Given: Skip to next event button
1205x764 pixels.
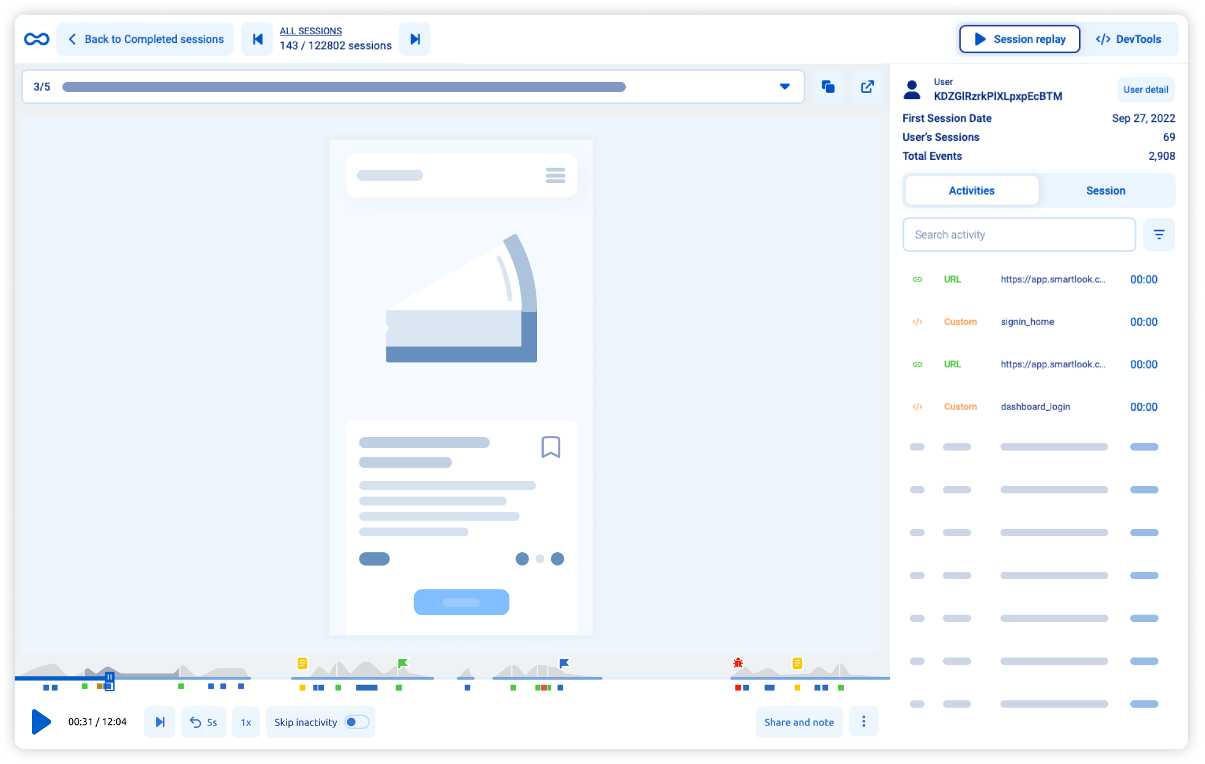Looking at the screenshot, I should tap(160, 722).
